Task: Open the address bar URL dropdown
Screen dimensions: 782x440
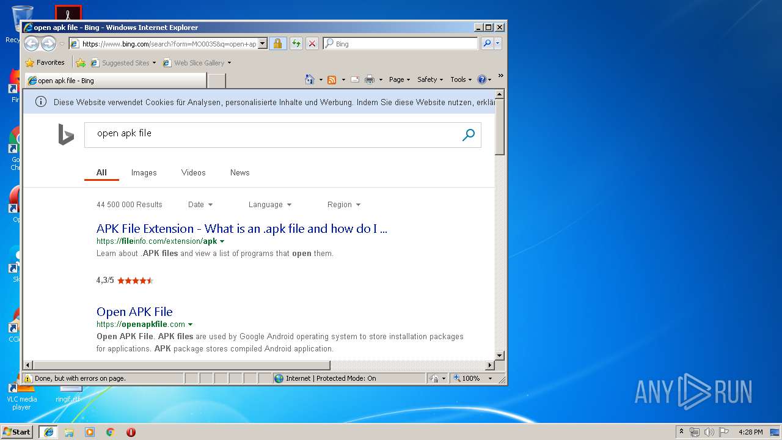Action: point(263,43)
